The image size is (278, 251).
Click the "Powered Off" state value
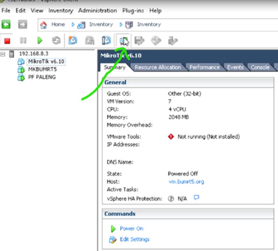pyautogui.click(x=183, y=174)
